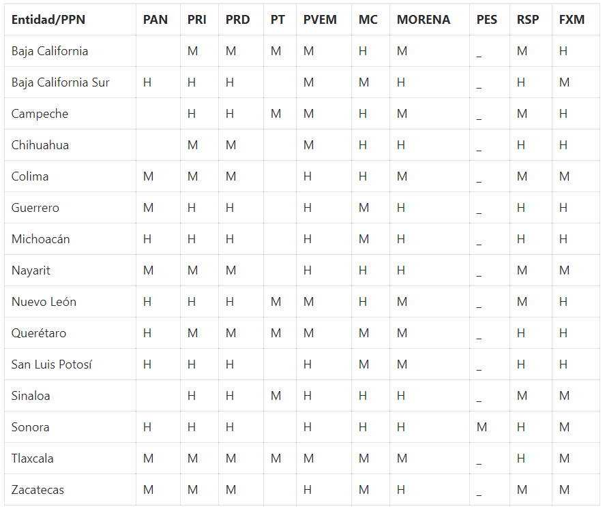This screenshot has width=607, height=513.
Task: Click the Zacatecas row label
Action: coord(38,490)
